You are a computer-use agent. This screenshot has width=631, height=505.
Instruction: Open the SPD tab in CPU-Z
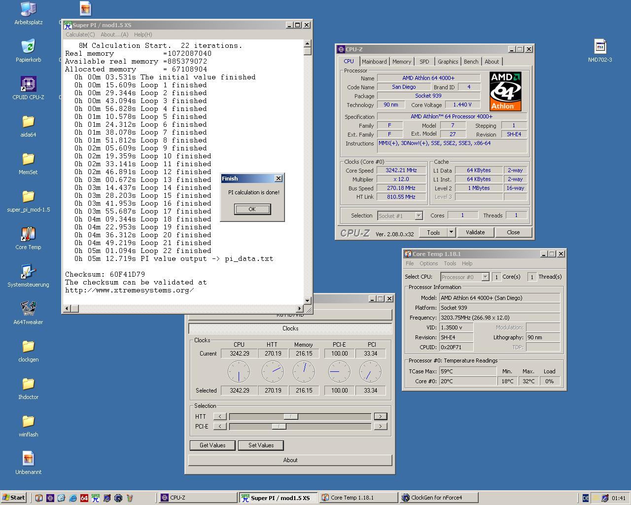(424, 62)
